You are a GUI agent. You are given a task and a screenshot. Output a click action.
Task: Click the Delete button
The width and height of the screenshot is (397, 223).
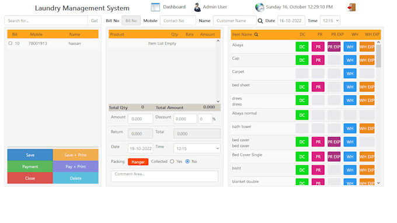click(75, 178)
